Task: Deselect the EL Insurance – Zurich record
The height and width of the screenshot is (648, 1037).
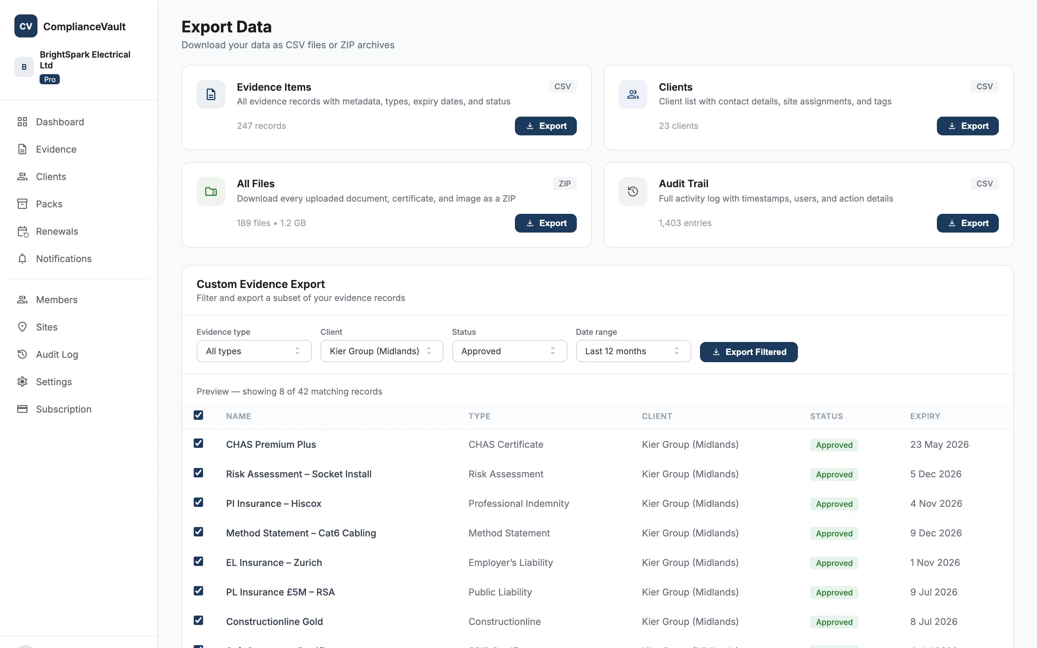Action: [x=199, y=562]
